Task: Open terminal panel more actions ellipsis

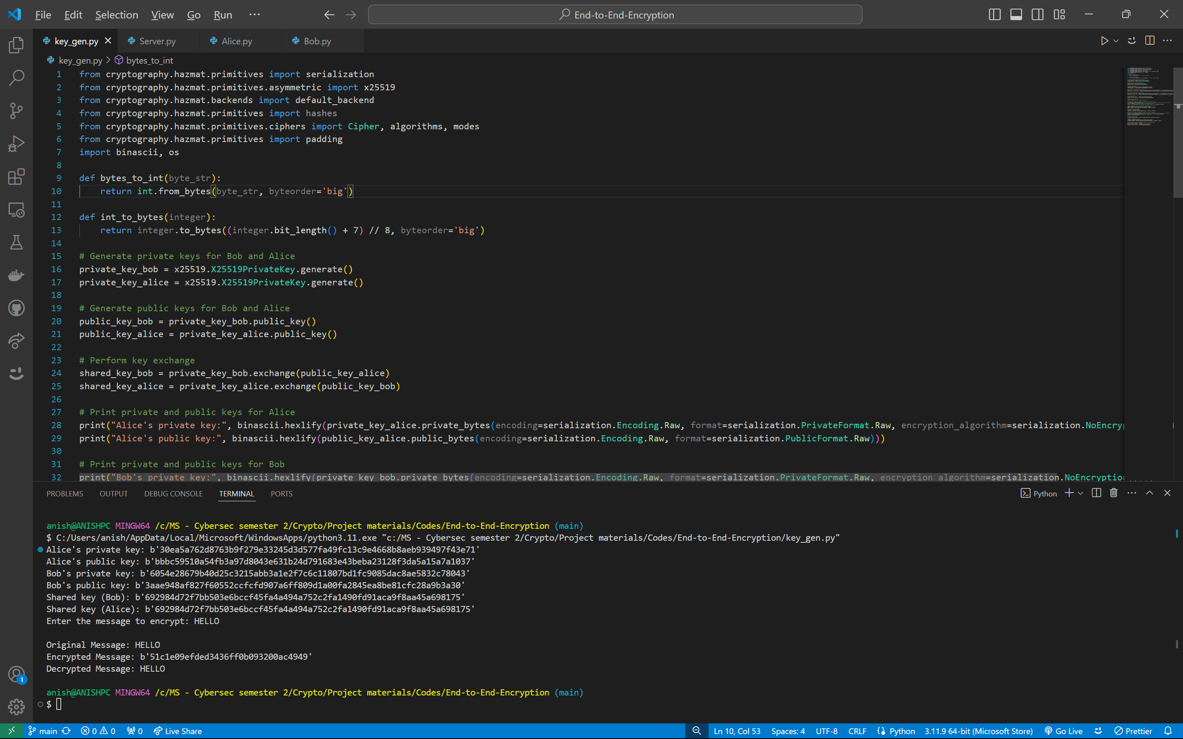Action: point(1132,493)
